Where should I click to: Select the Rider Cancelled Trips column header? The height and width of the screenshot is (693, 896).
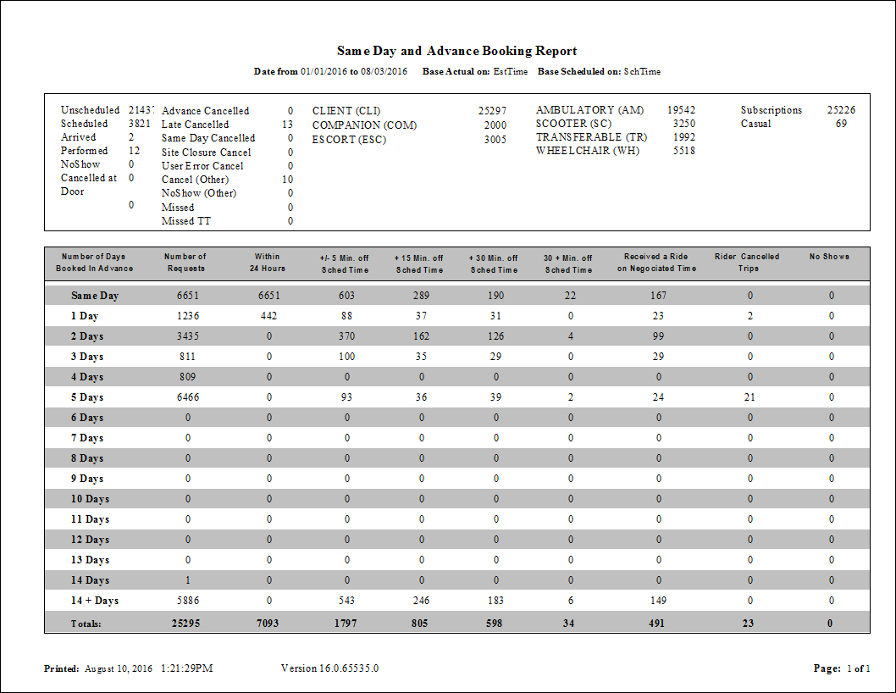tap(748, 263)
